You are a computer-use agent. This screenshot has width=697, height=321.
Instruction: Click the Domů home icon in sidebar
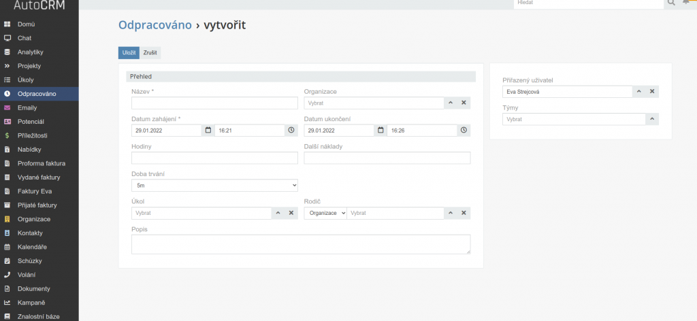point(7,24)
